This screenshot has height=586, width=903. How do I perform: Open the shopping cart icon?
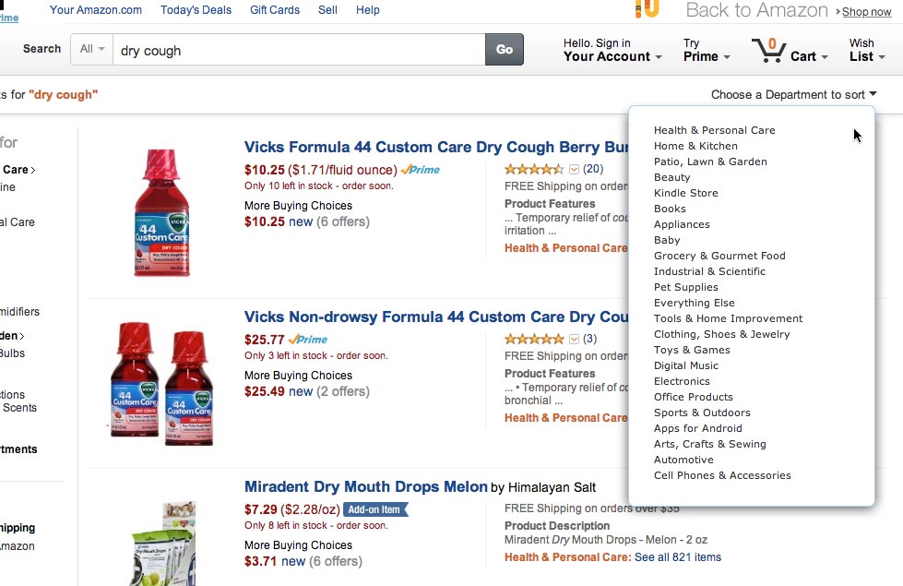pyautogui.click(x=767, y=50)
